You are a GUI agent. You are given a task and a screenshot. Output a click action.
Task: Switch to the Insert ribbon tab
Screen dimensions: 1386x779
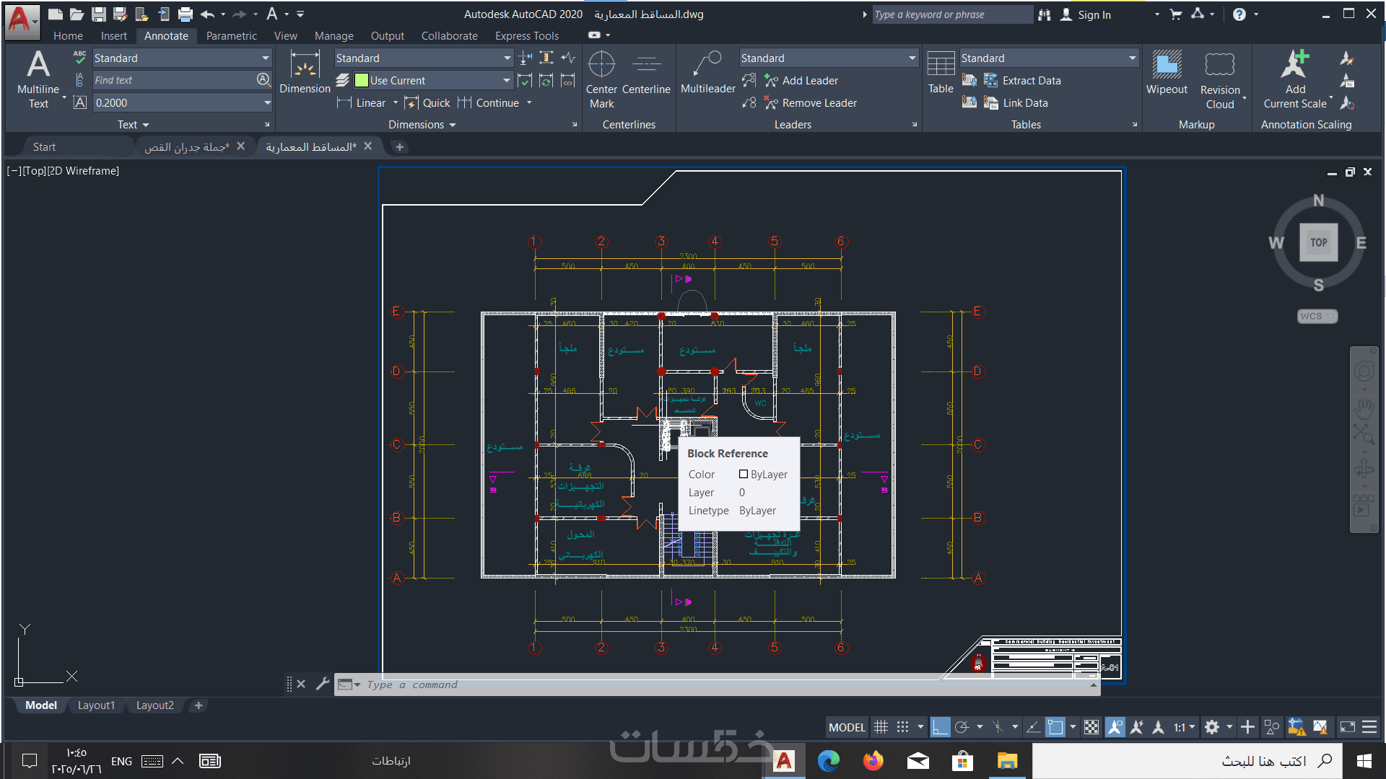tap(113, 36)
